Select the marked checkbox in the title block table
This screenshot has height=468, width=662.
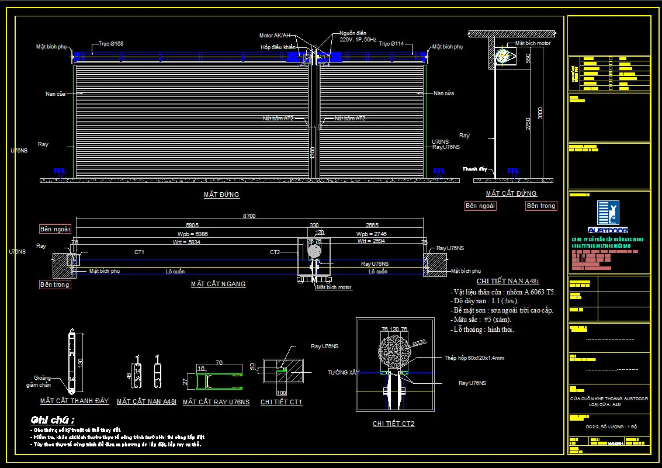pos(611,73)
